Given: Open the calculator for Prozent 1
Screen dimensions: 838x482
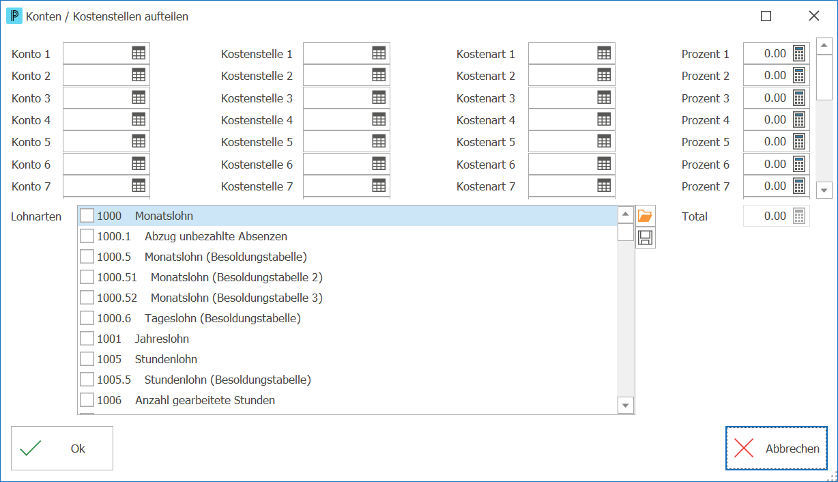Looking at the screenshot, I should click(x=799, y=53).
